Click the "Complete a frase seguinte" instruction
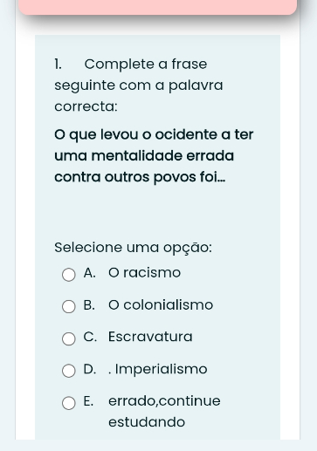317x451 pixels. (x=139, y=85)
